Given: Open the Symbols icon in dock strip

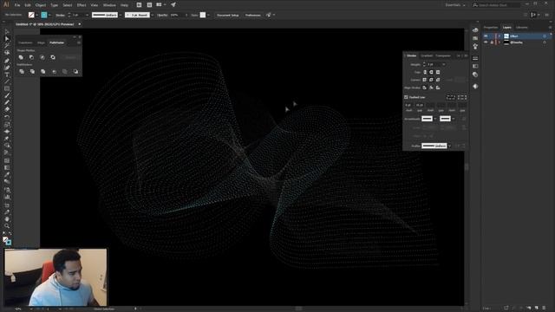Looking at the screenshot, I should (475, 46).
